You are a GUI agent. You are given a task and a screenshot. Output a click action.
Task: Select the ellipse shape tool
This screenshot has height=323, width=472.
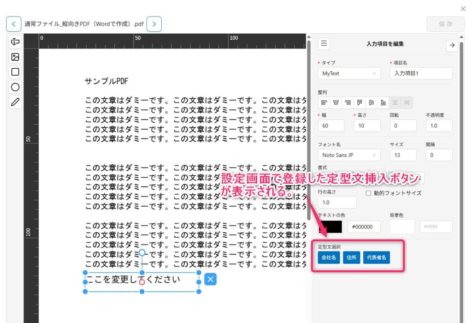(15, 87)
